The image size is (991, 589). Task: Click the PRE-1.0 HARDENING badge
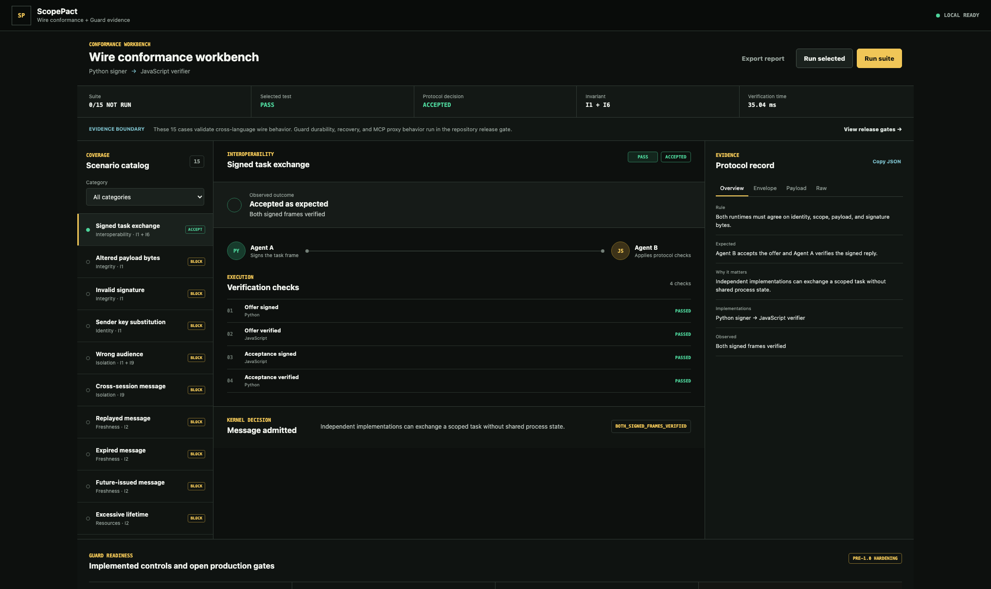tap(875, 558)
